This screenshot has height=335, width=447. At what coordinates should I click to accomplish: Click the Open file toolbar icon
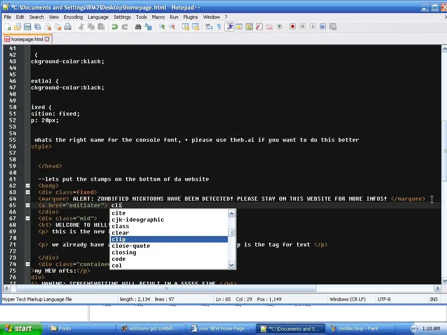[x=17, y=27]
